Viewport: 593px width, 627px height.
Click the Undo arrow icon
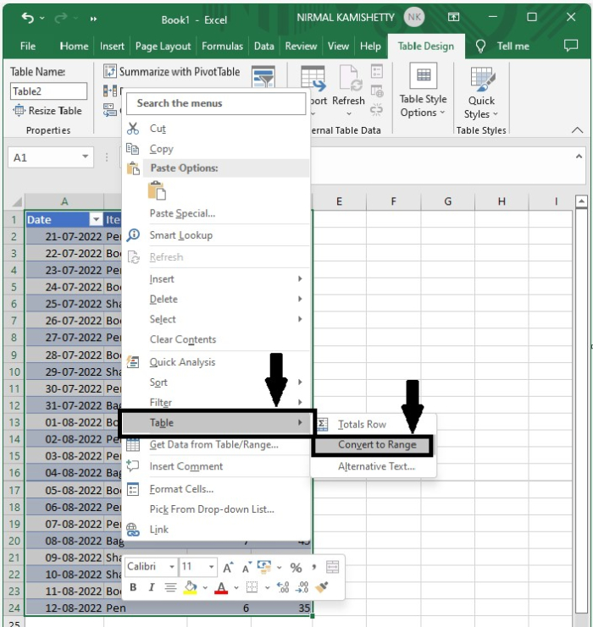[28, 18]
